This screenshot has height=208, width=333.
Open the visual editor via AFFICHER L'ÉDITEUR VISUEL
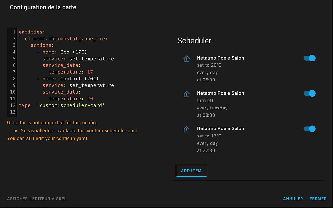tap(37, 199)
